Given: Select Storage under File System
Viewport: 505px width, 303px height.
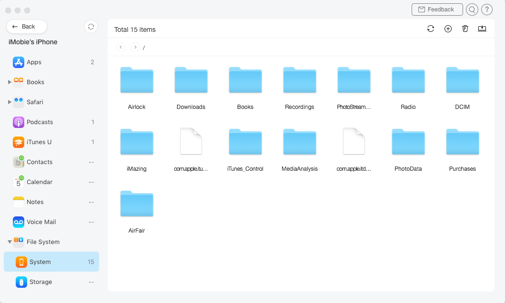Looking at the screenshot, I should pyautogui.click(x=51, y=282).
